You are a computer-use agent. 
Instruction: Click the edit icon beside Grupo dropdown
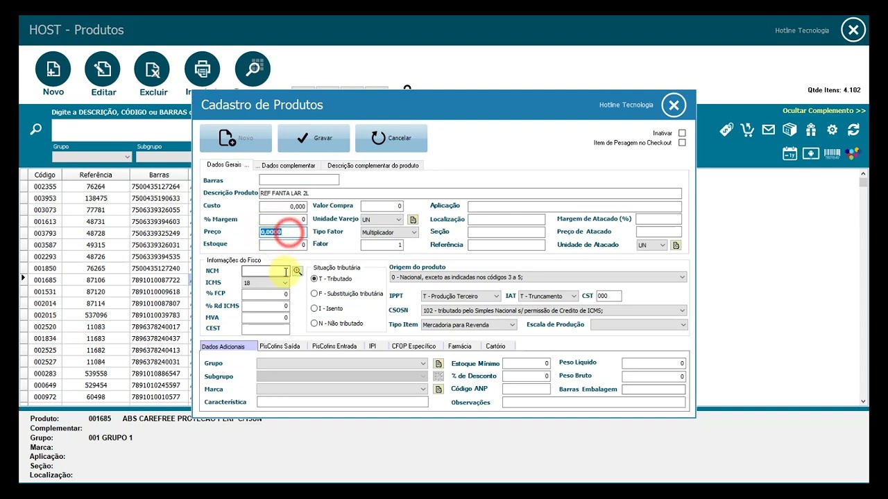[438, 363]
